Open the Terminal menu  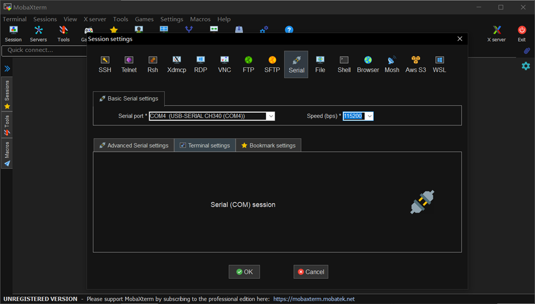[15, 19]
